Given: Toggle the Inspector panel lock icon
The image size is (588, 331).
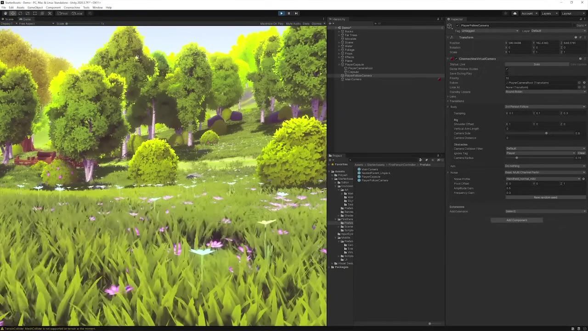Looking at the screenshot, I should pyautogui.click(x=580, y=19).
